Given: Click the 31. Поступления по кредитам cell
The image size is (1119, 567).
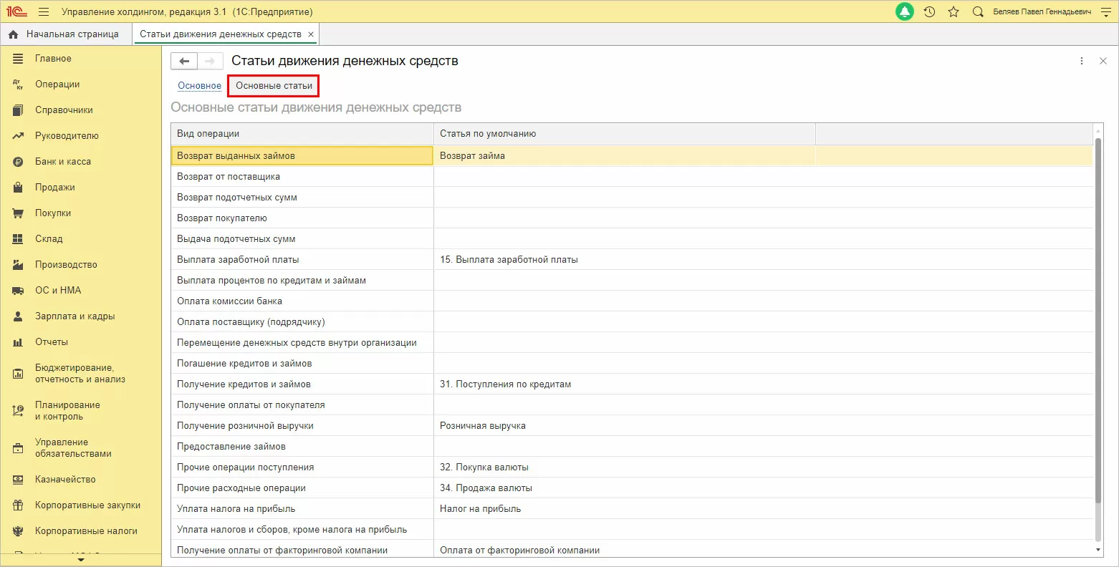Looking at the screenshot, I should pos(625,384).
